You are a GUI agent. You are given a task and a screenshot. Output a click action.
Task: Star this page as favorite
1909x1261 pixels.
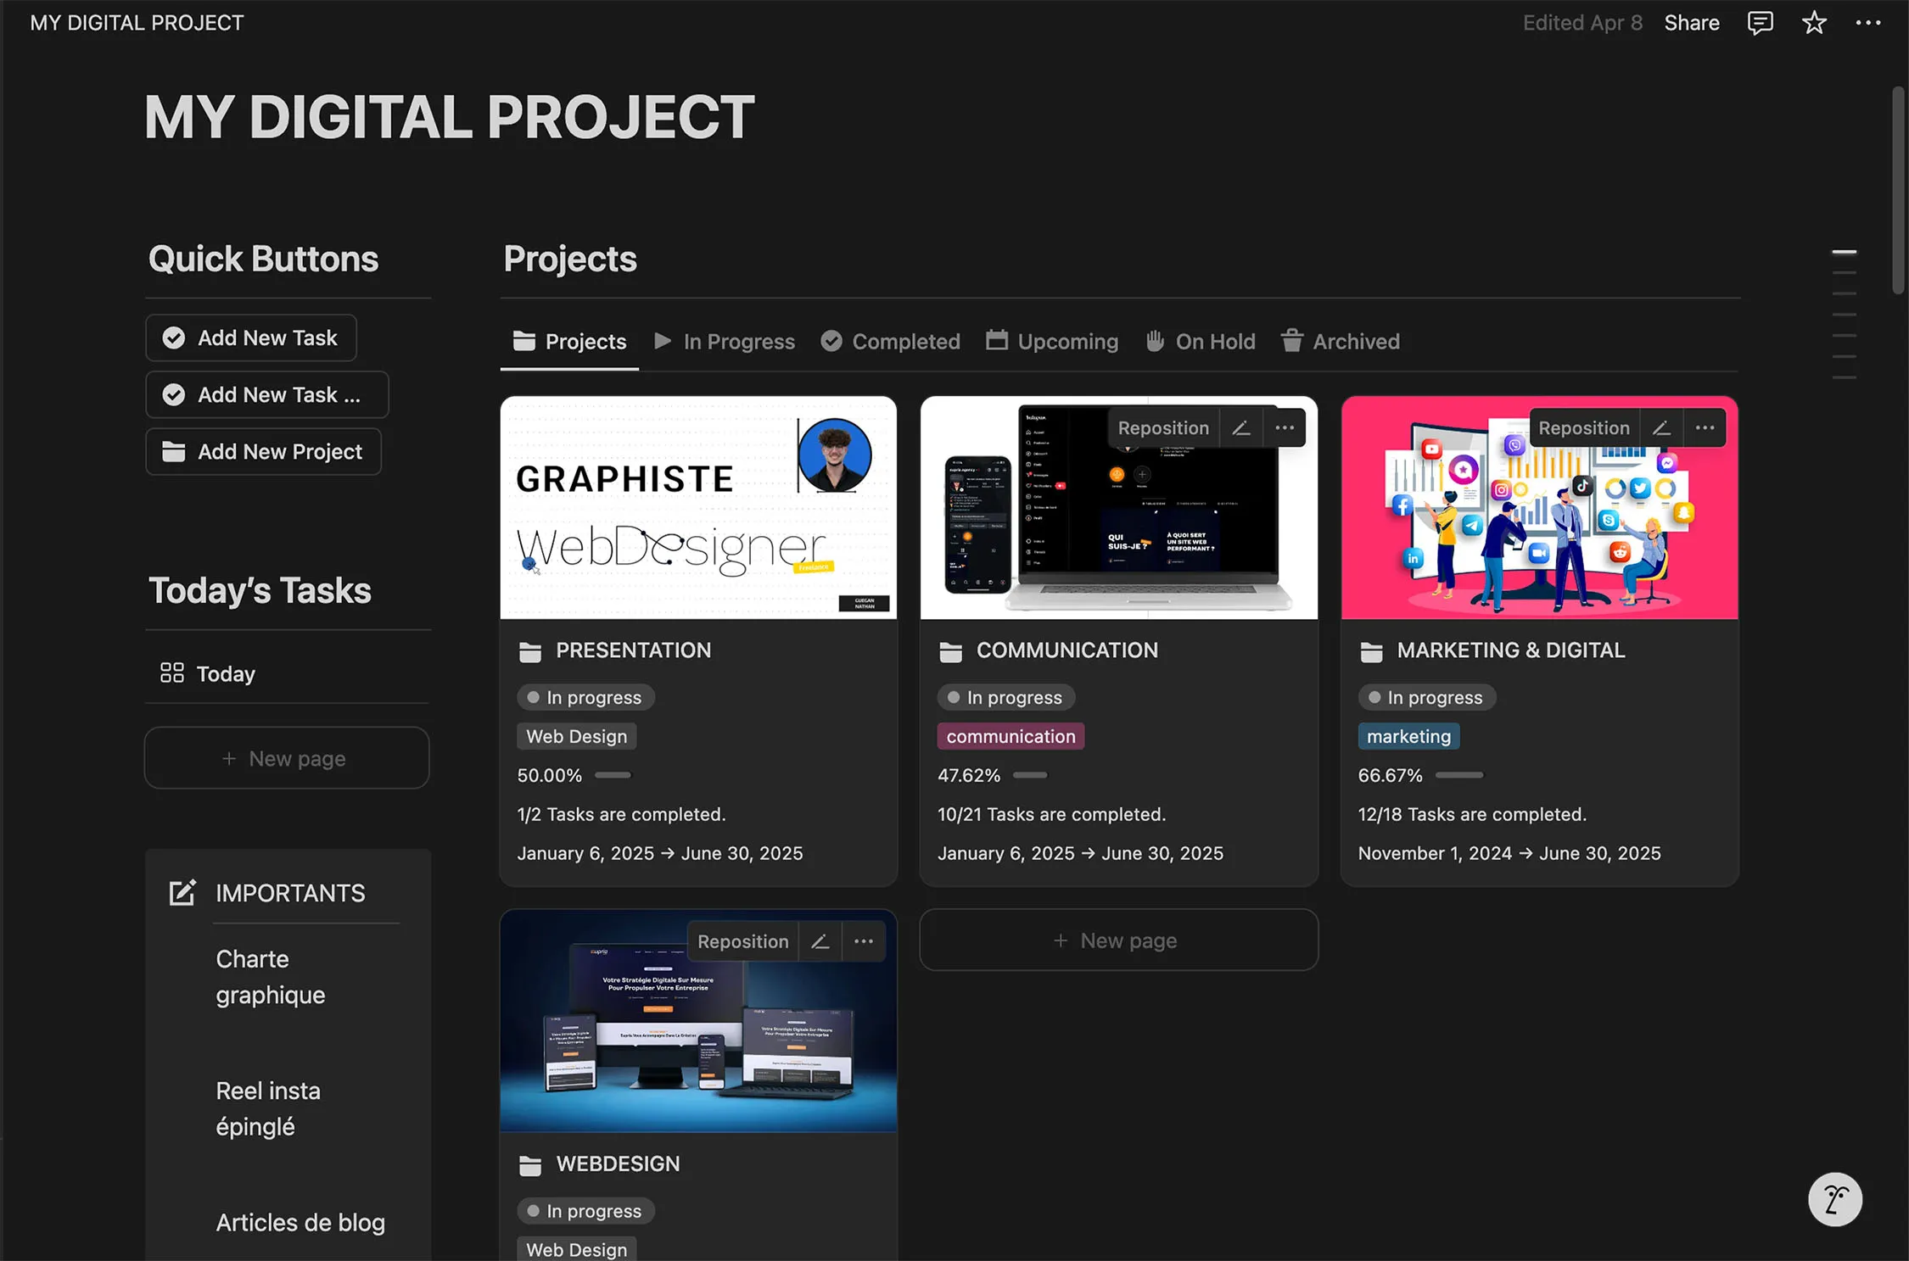pos(1813,23)
